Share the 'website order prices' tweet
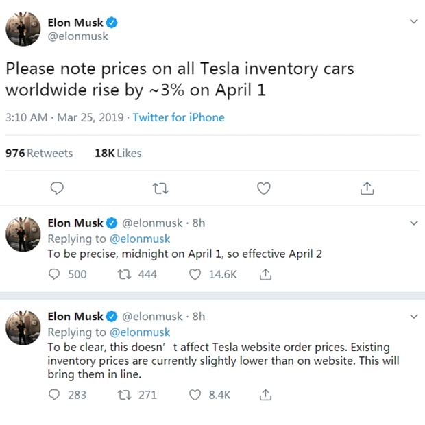Viewport: 425px width, 425px height. tap(265, 395)
